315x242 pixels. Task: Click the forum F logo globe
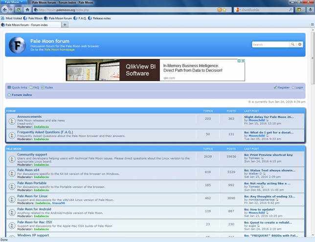[17, 45]
